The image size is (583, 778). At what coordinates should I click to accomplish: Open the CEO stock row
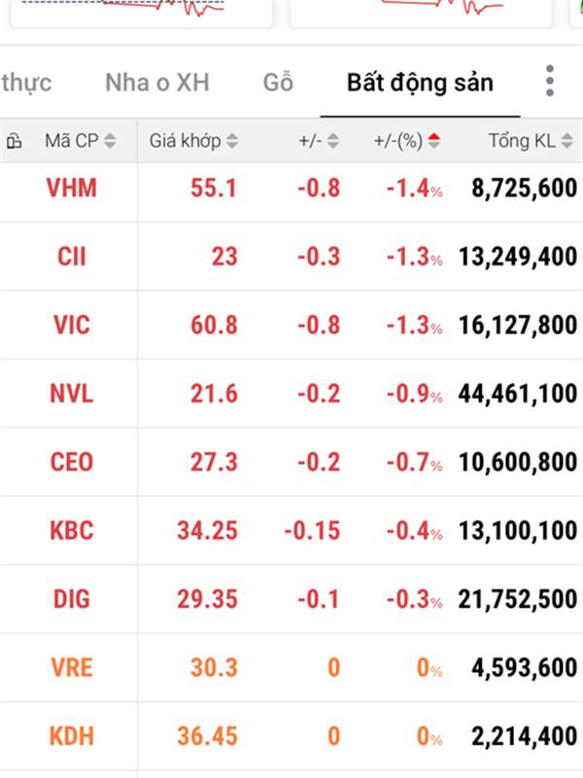point(71,462)
